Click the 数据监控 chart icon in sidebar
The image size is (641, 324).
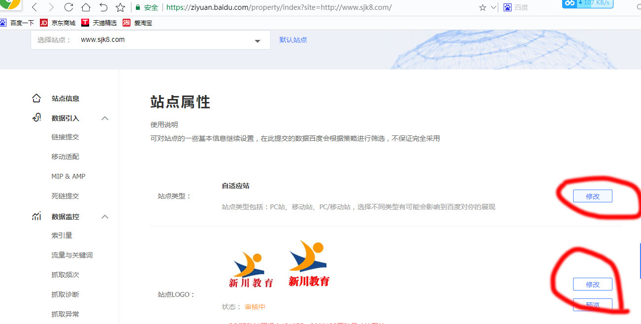click(x=36, y=216)
